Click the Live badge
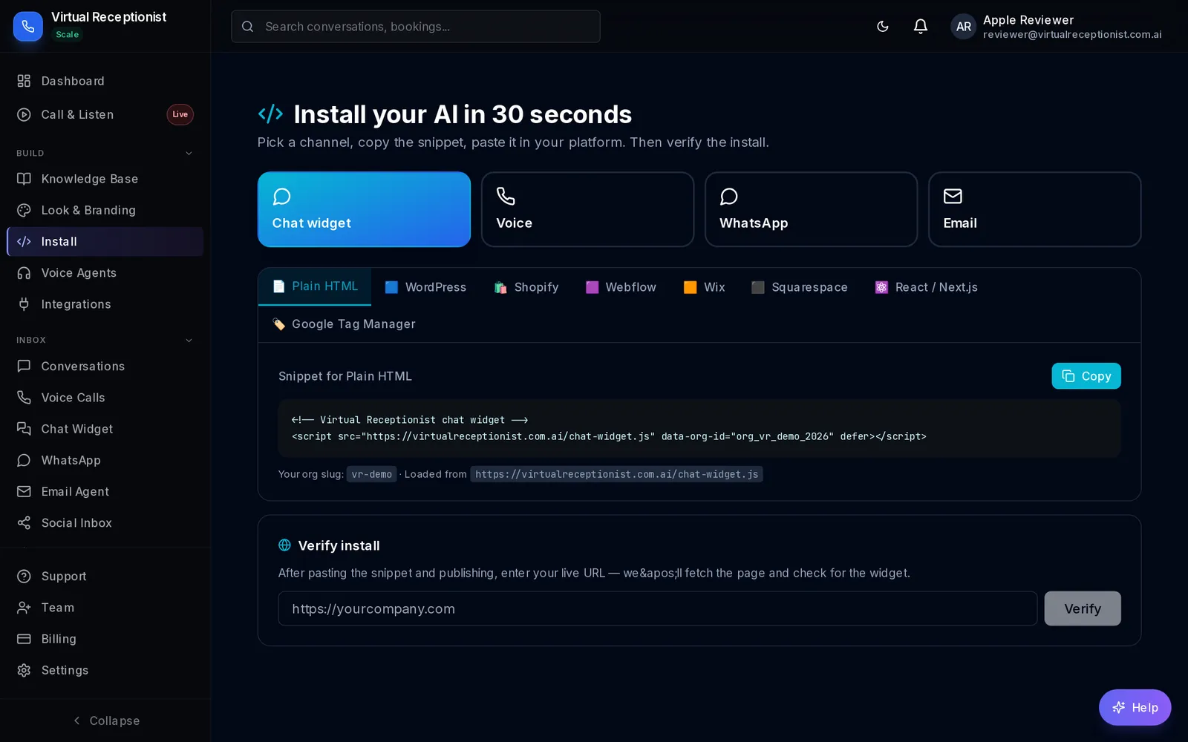The width and height of the screenshot is (1188, 742). coord(180,114)
